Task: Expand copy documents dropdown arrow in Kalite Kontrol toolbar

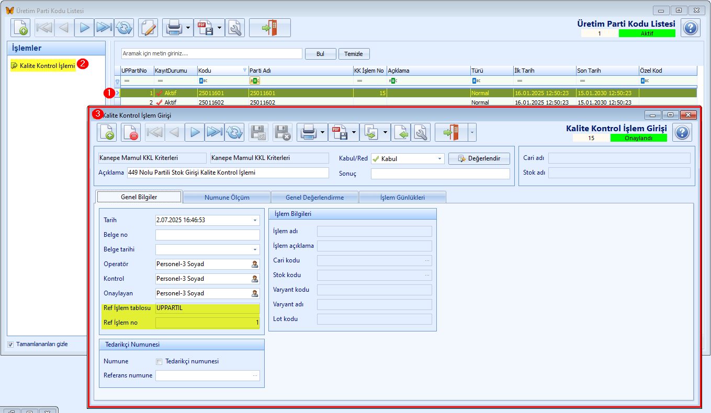Action: (x=385, y=133)
